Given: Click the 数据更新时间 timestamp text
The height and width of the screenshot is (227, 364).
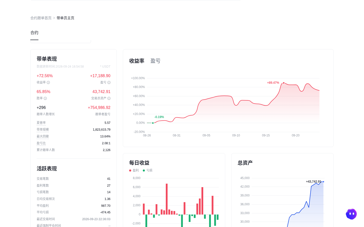Looking at the screenshot, I should pyautogui.click(x=60, y=67).
